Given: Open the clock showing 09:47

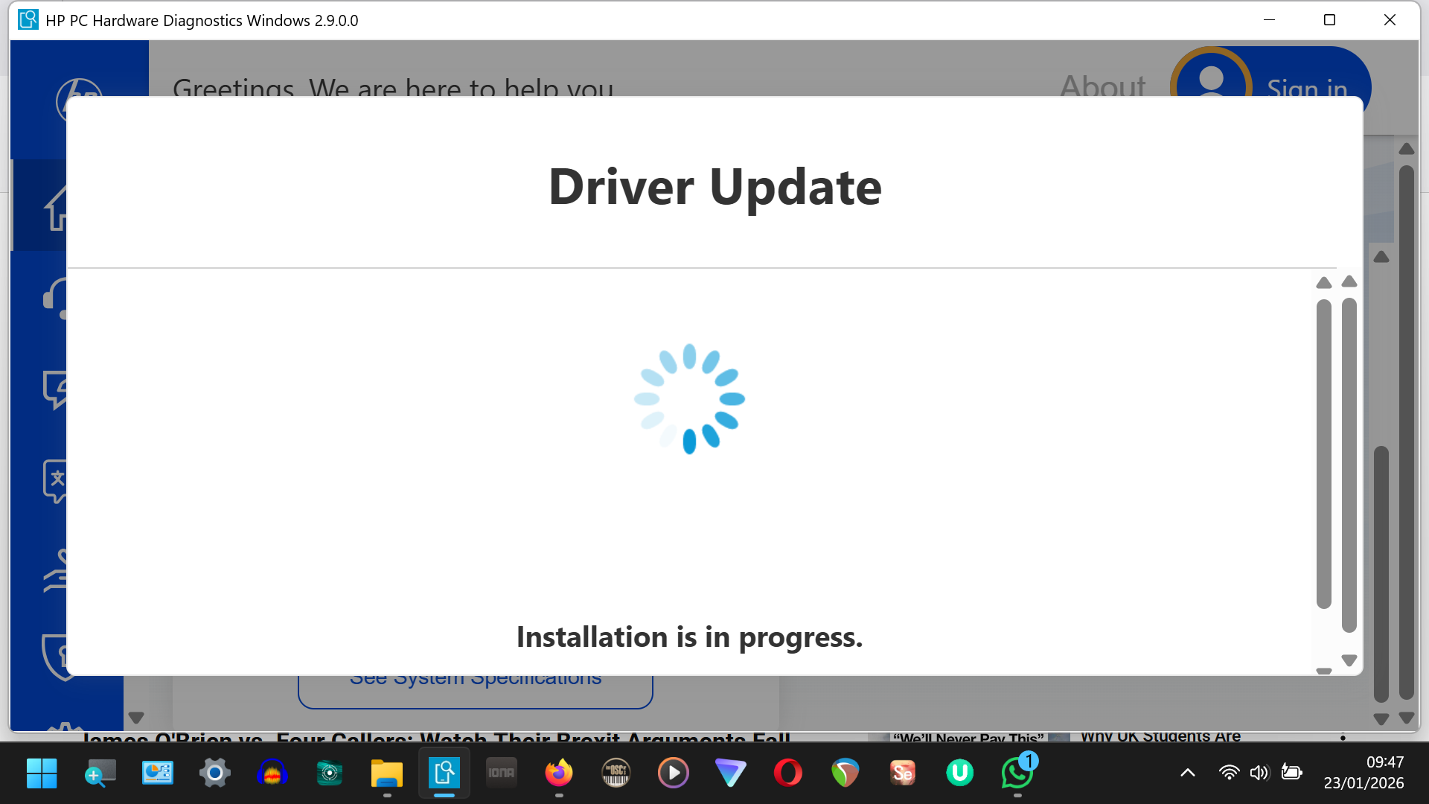Looking at the screenshot, I should click(1364, 773).
